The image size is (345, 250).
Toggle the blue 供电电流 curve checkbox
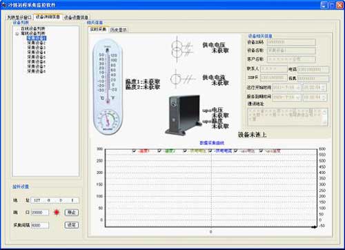coord(210,151)
